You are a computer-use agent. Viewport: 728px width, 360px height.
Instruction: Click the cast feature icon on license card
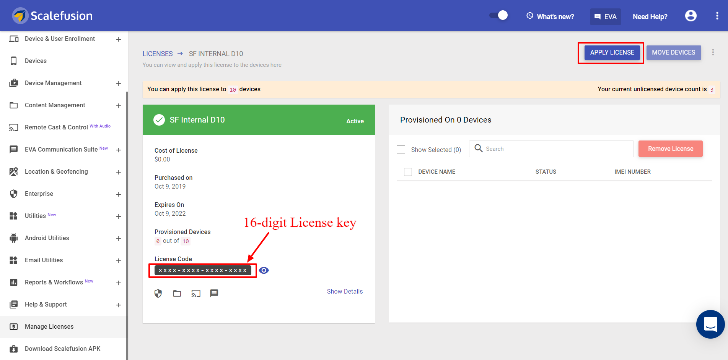[195, 293]
